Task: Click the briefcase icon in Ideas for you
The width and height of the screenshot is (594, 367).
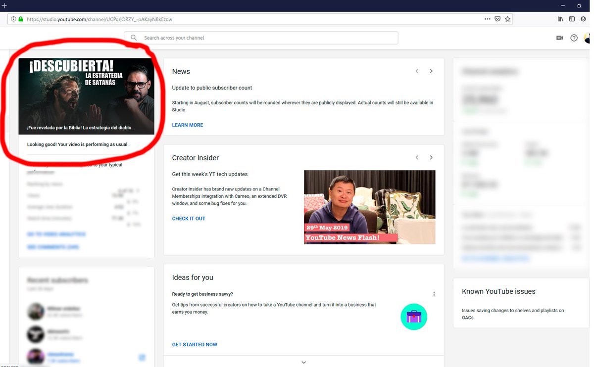Action: [414, 317]
